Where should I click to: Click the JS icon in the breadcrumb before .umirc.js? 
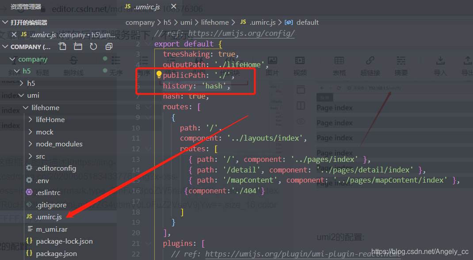pos(243,22)
